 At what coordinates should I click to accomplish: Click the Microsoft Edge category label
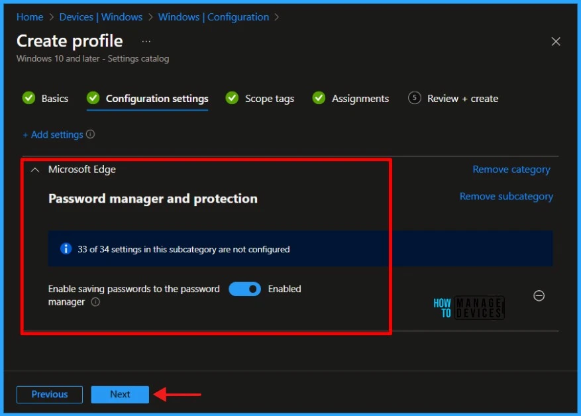pos(82,170)
